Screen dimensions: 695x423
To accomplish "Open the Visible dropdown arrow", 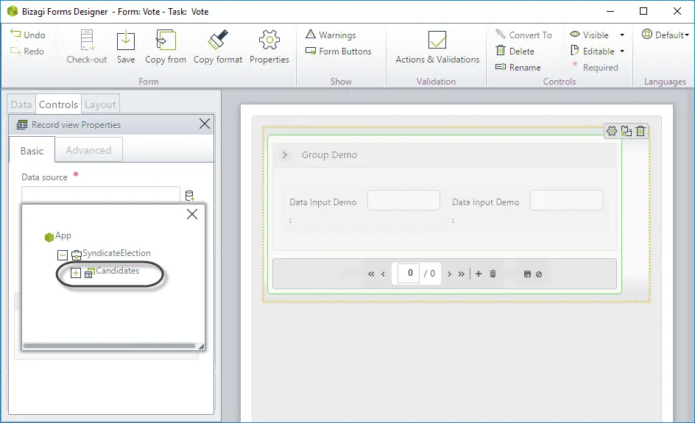I will click(622, 35).
